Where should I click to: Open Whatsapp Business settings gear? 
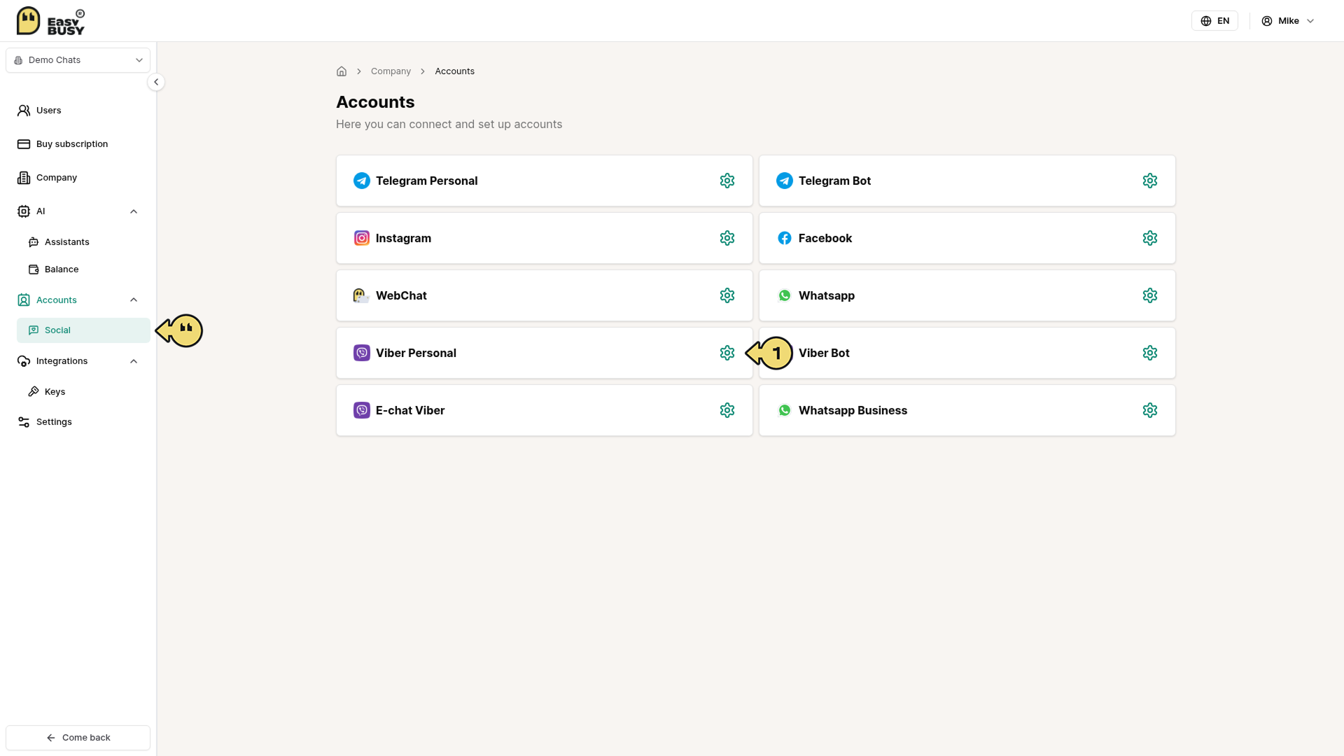point(1150,410)
